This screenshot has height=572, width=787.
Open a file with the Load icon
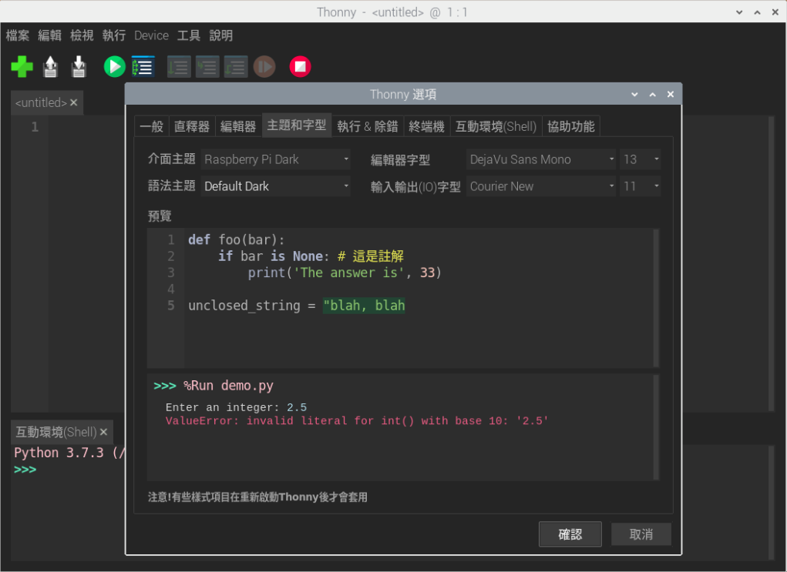[x=50, y=67]
